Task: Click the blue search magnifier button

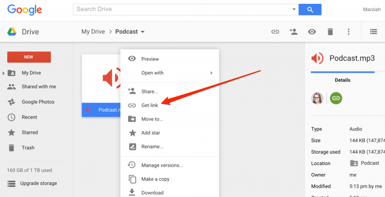Action: (x=310, y=10)
